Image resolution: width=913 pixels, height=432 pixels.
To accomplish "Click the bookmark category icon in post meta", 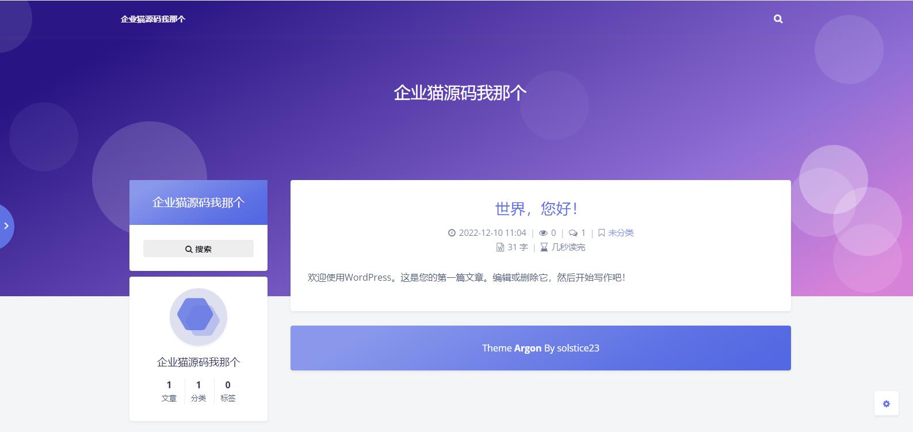I will pos(601,233).
